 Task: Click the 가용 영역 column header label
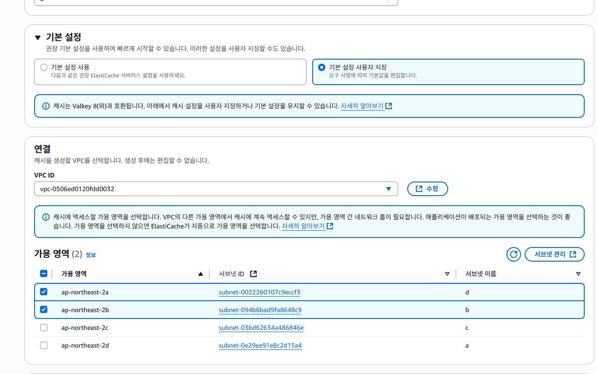click(74, 274)
